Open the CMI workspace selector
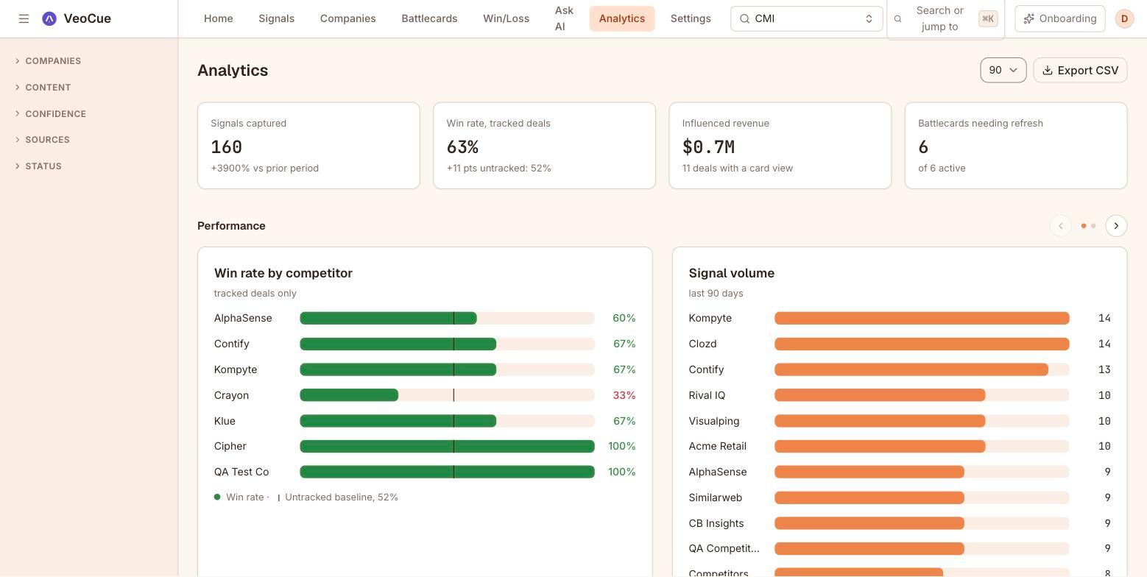The height and width of the screenshot is (577, 1147). pyautogui.click(x=806, y=18)
